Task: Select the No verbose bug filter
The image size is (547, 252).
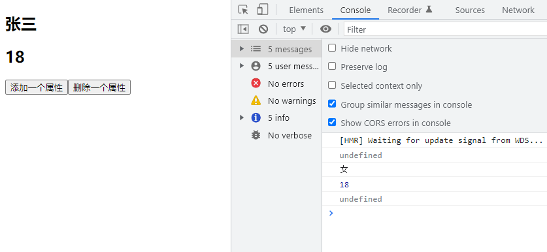Action: 281,135
